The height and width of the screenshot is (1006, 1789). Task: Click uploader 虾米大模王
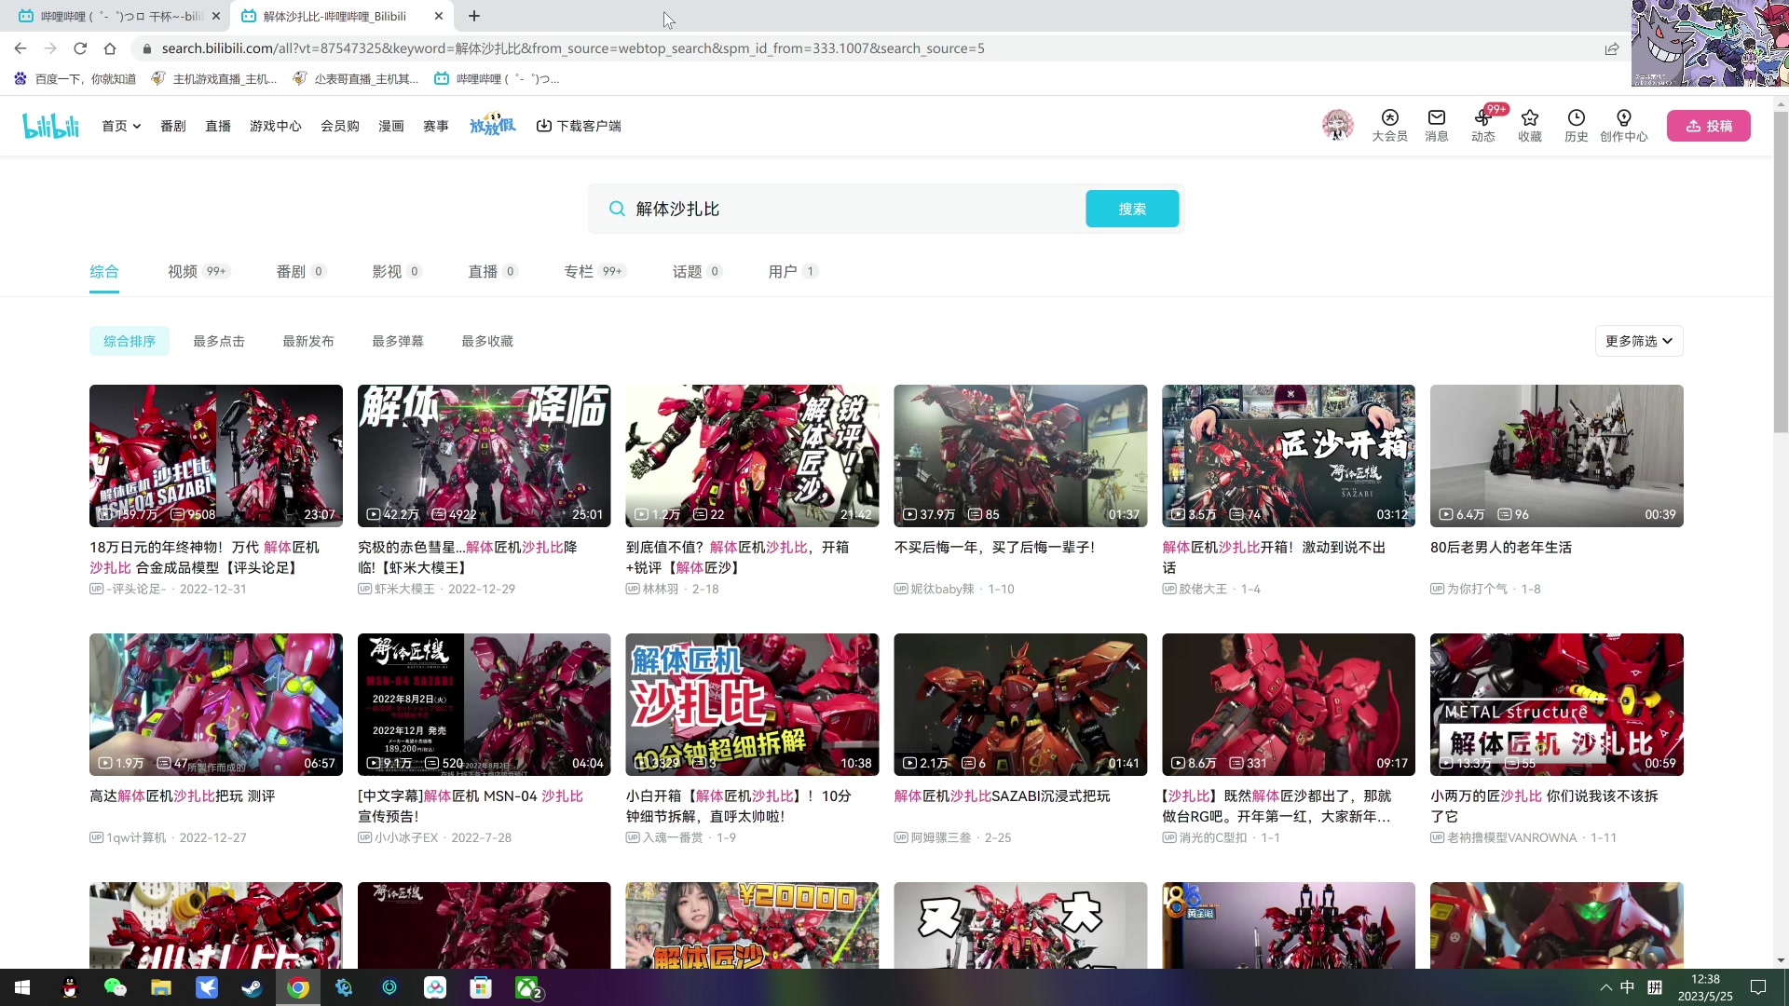[x=404, y=589]
